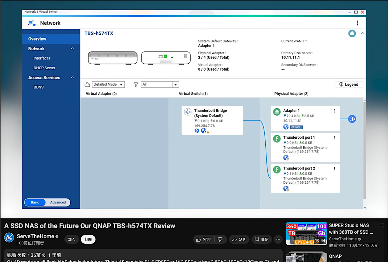Click the Legend button

(349, 85)
